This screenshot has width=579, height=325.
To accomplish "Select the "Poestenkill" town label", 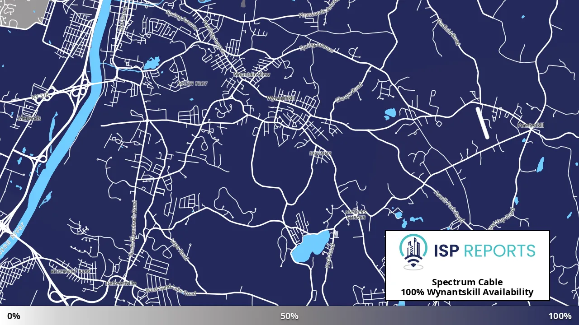I will (531, 125).
